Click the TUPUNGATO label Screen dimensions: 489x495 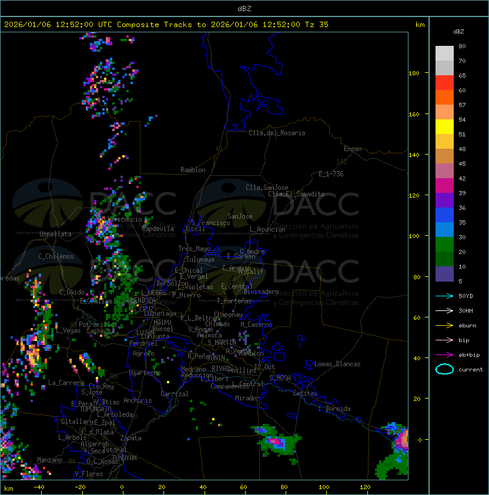(x=95, y=409)
